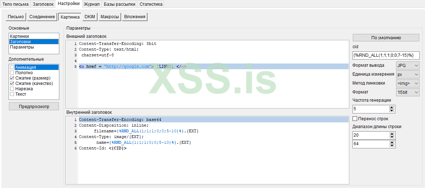Screen dimensions: 425x188
Task: Select the Картинка settings section
Action: click(70, 17)
